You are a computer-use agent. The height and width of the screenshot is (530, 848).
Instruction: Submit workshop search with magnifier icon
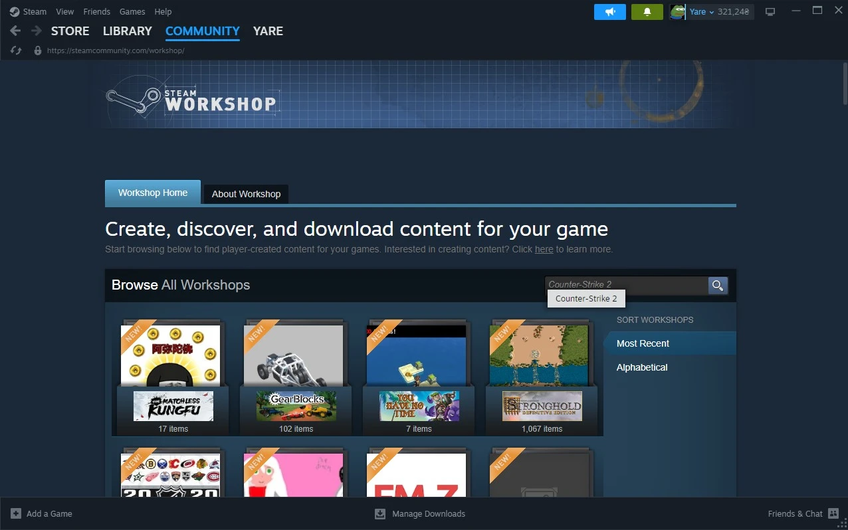(x=718, y=286)
